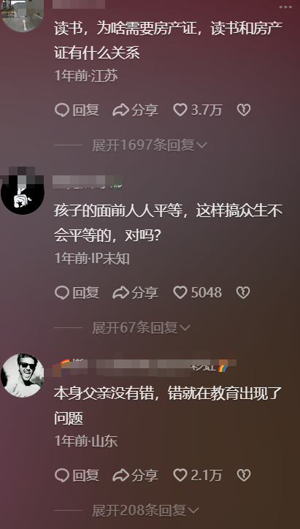Share the comment about 房产证

click(135, 110)
